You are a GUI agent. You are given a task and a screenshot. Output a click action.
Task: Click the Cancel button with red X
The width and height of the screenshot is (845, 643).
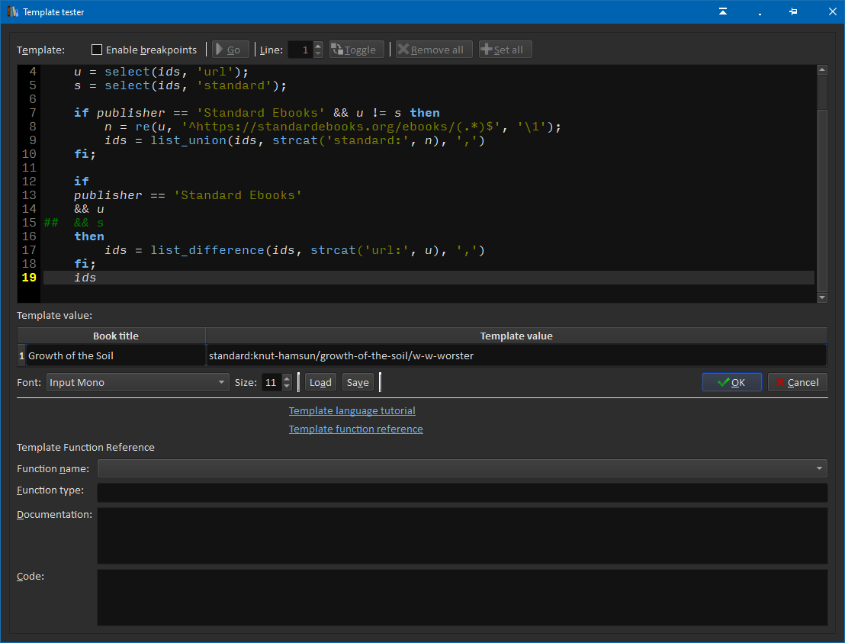[x=797, y=382]
